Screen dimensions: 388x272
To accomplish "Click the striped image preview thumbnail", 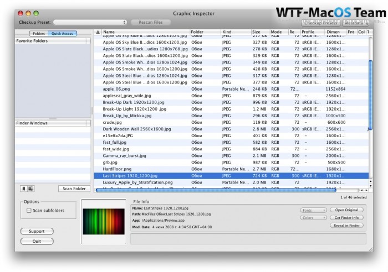I will point(104,222).
